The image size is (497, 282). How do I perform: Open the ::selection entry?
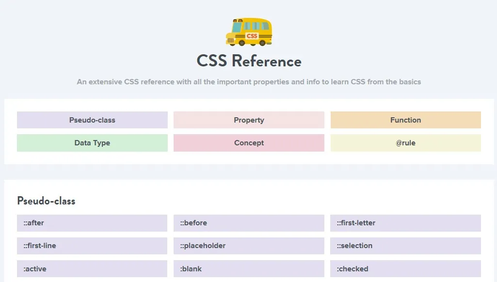(406, 246)
